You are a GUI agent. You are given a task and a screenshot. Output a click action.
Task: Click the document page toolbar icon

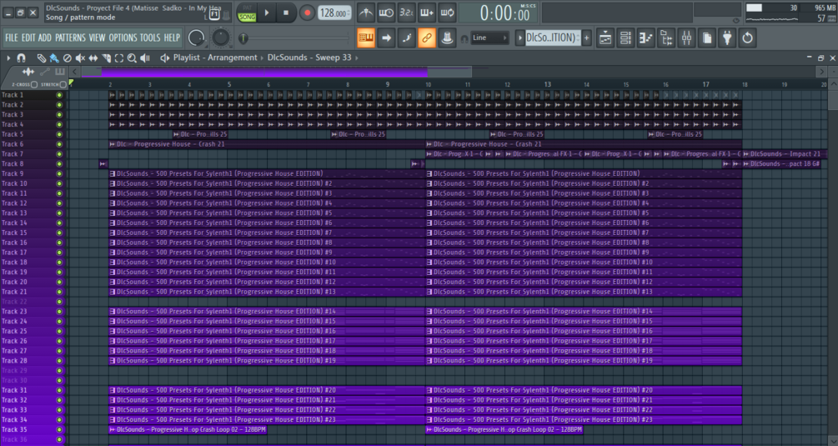pos(707,38)
